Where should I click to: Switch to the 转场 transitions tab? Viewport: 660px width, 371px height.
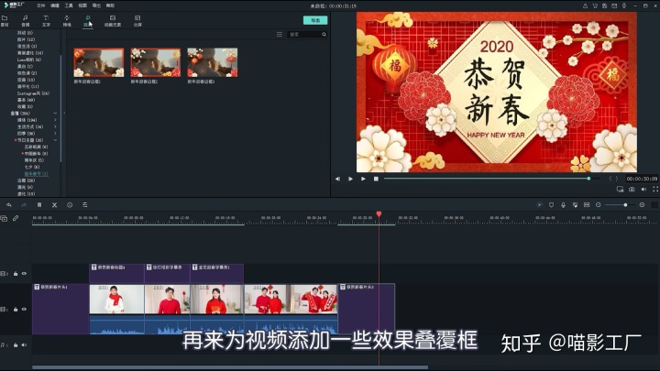67,20
